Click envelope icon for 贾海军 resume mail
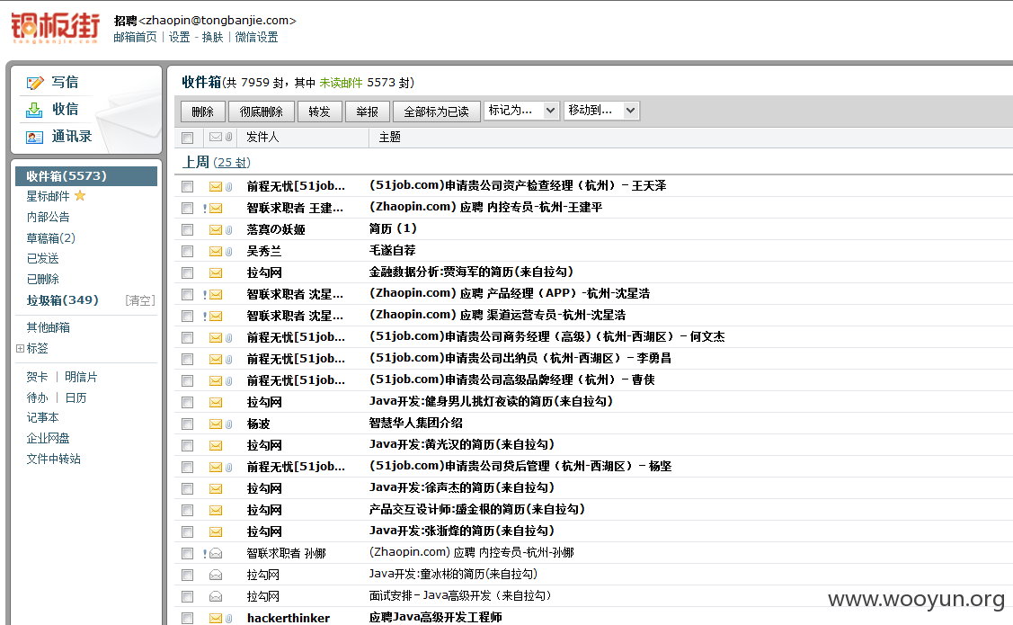The image size is (1013, 625). 216,272
